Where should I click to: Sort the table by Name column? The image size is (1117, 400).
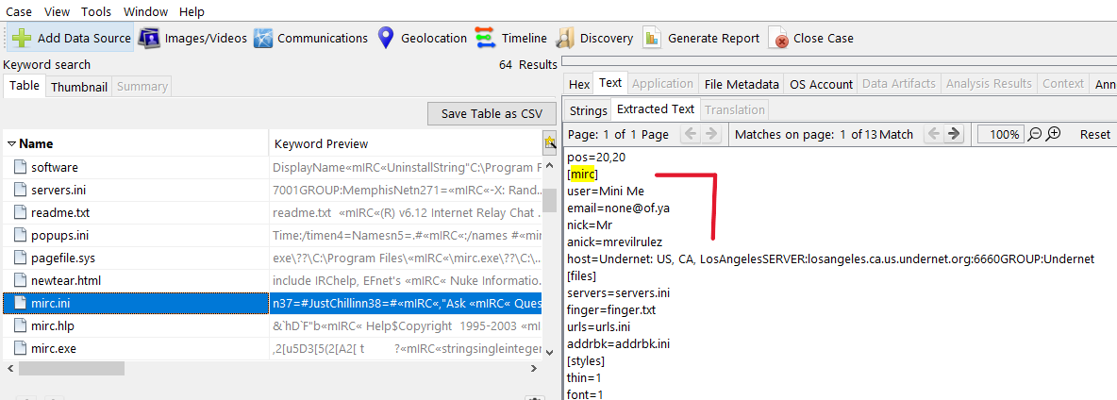[36, 144]
